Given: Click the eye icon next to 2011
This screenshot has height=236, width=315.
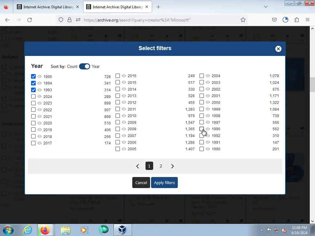Looking at the screenshot, I should coord(124,109).
